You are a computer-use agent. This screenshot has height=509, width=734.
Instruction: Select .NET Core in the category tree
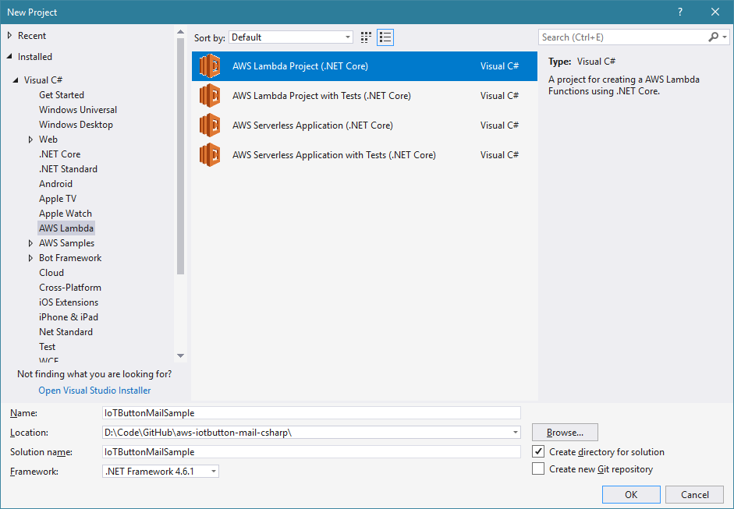pyautogui.click(x=59, y=154)
